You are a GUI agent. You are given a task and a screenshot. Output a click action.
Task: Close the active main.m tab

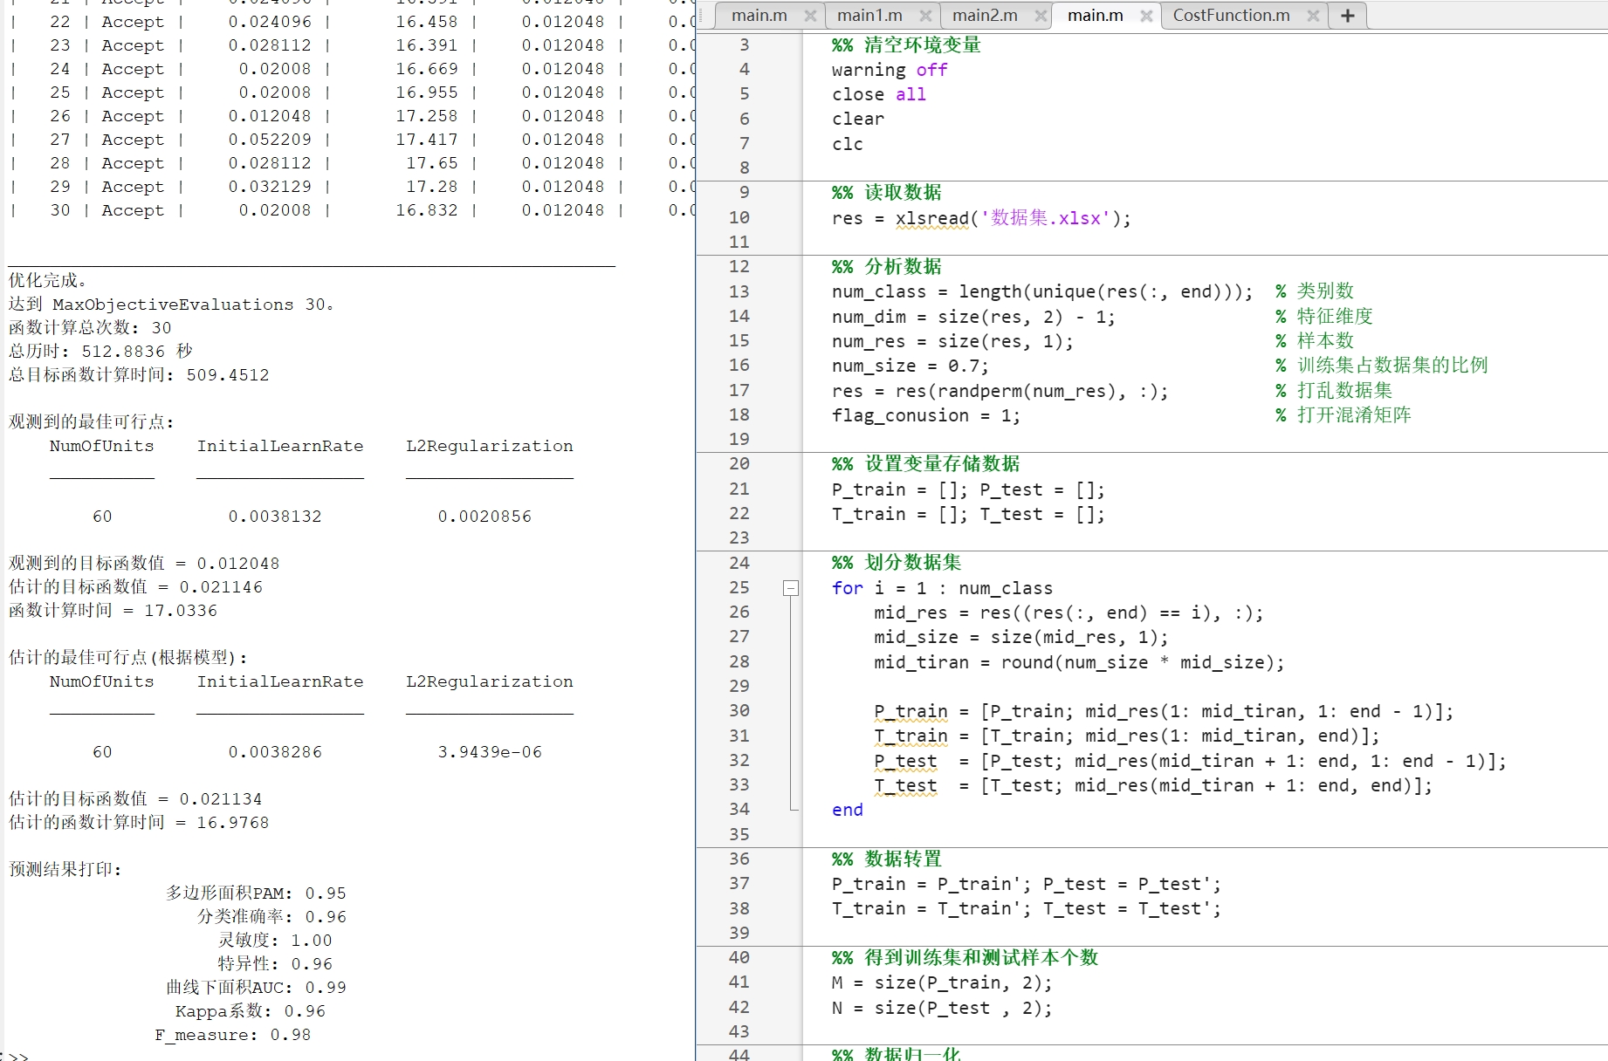1146,15
